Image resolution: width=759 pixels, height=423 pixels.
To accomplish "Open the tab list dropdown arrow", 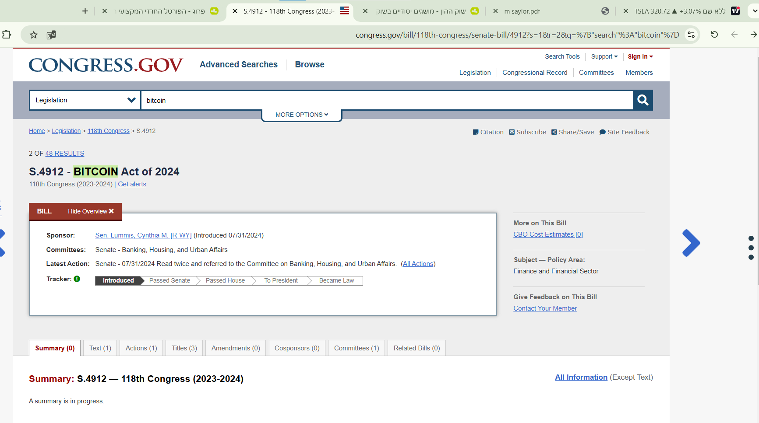I will [x=755, y=11].
